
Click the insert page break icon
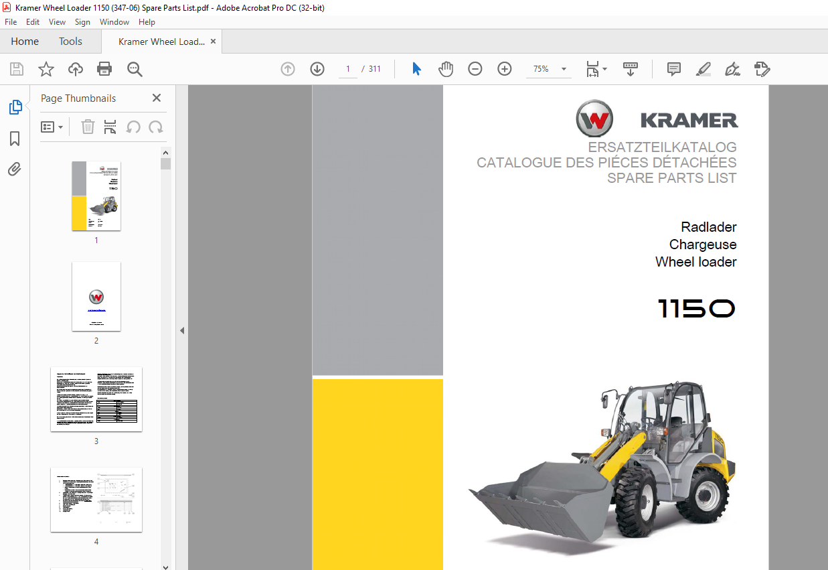pos(110,127)
